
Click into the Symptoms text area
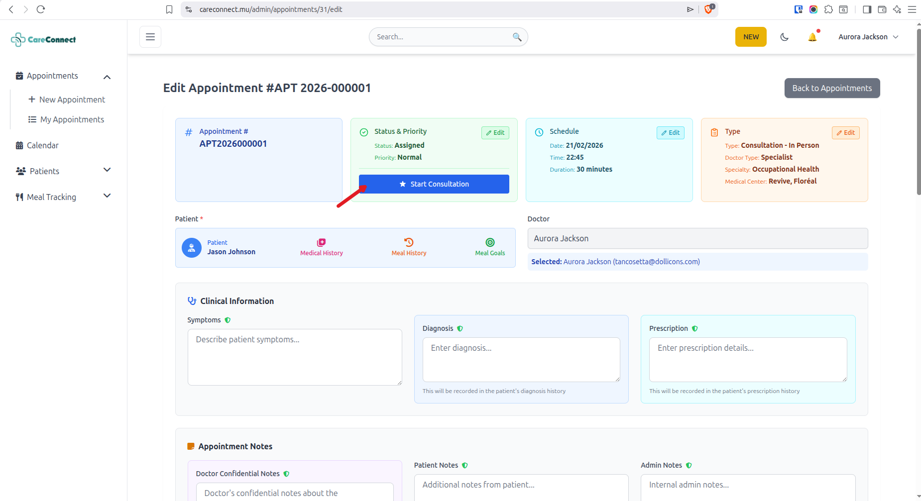pos(294,357)
